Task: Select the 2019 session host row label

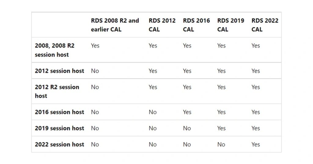Action: pyautogui.click(x=59, y=128)
